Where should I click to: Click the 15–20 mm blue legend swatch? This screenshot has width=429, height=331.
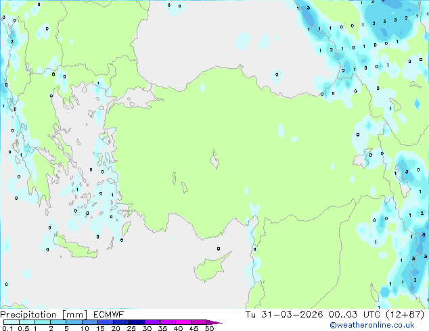point(105,322)
